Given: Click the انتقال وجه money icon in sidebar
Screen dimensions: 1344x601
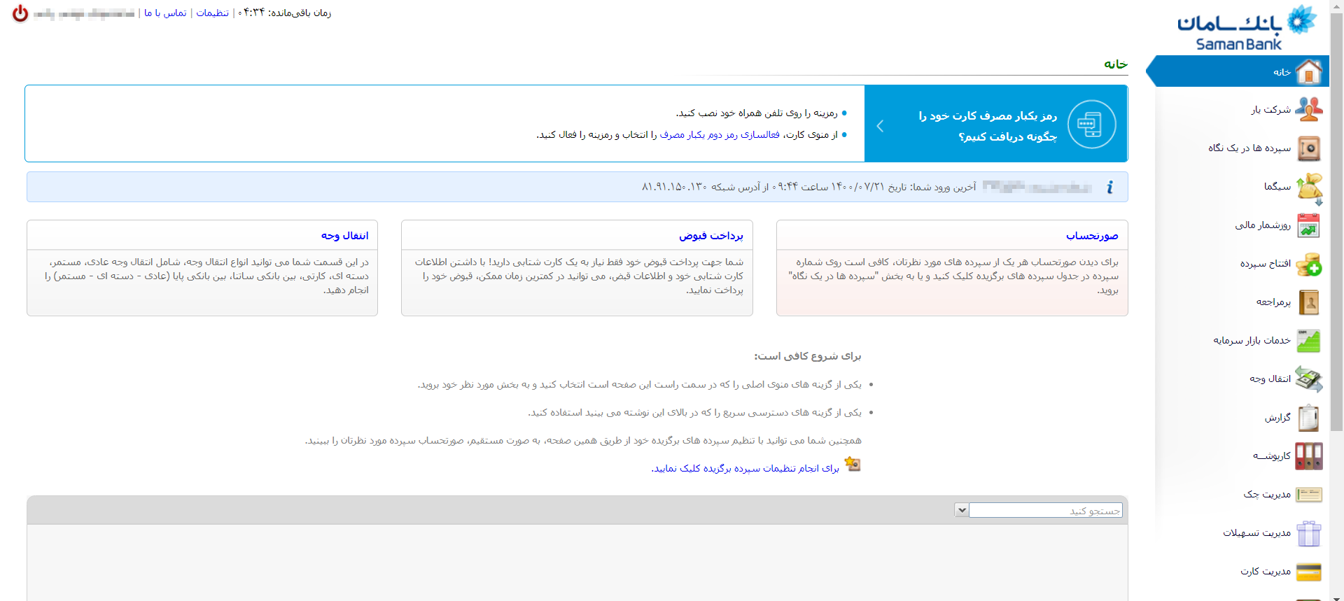Looking at the screenshot, I should pos(1308,379).
